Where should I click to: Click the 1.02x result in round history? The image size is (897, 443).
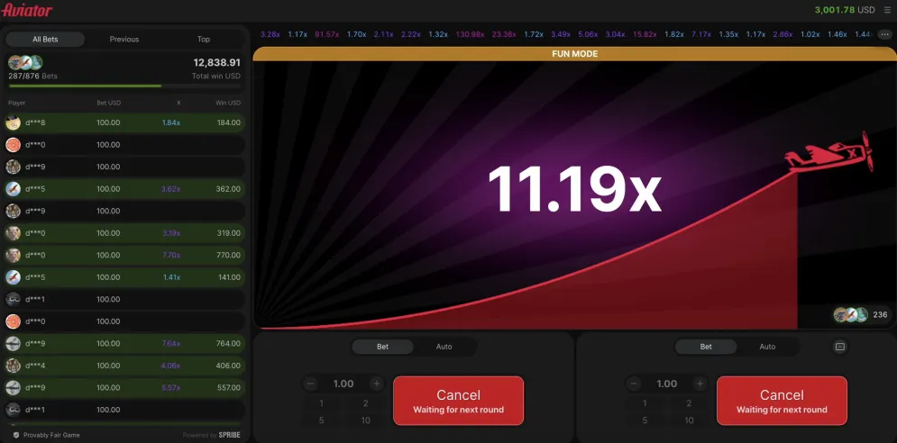click(x=810, y=34)
